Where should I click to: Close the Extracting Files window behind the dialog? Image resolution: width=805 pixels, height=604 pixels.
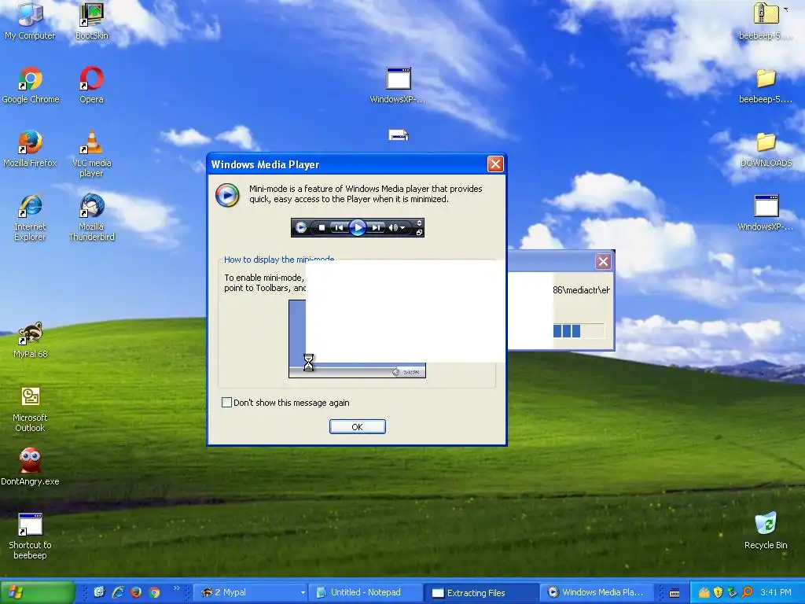click(603, 261)
